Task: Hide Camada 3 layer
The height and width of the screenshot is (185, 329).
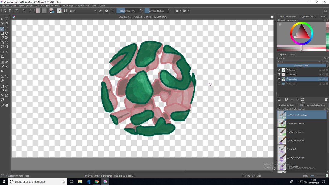Action: [279, 70]
